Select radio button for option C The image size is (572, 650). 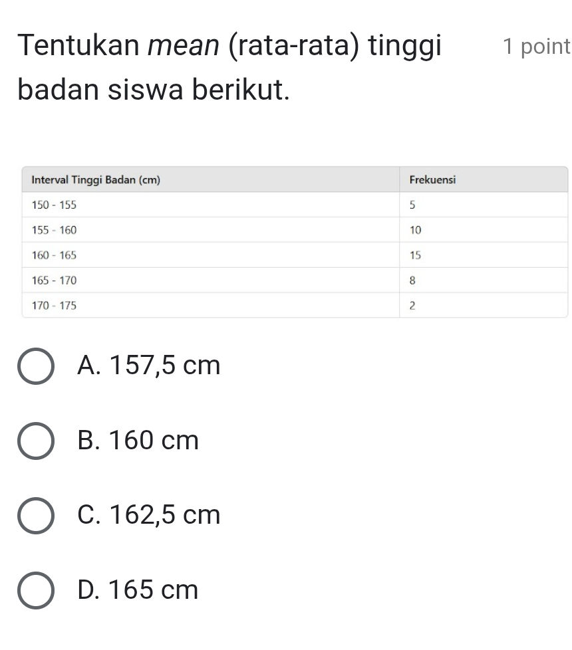(x=37, y=516)
